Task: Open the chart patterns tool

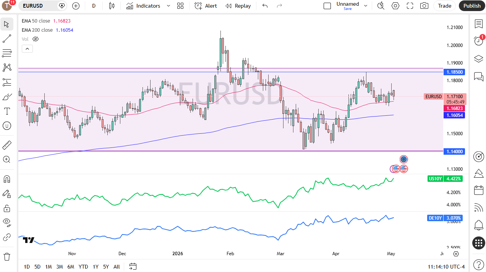Action: click(x=7, y=68)
